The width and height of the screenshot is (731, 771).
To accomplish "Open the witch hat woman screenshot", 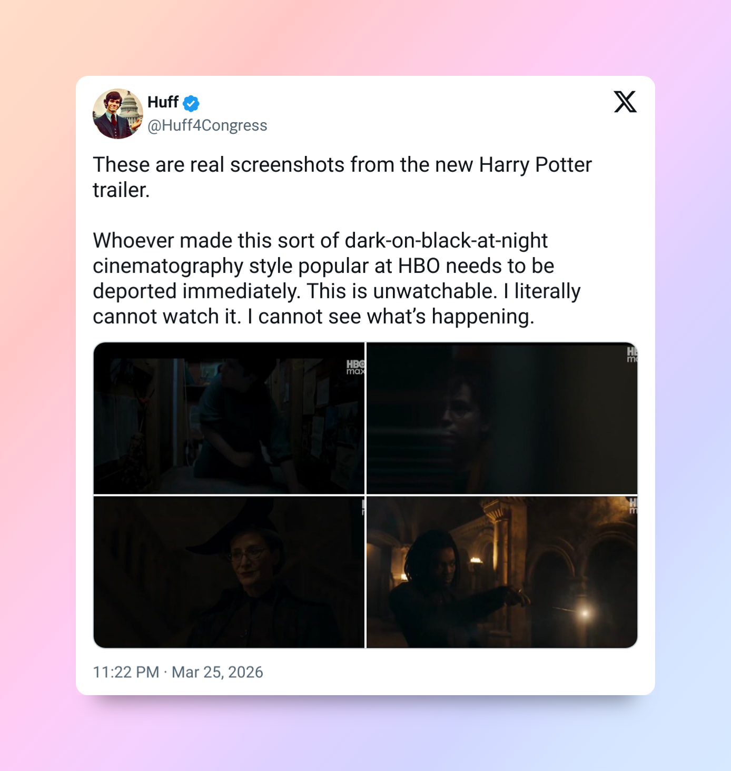I will click(229, 572).
